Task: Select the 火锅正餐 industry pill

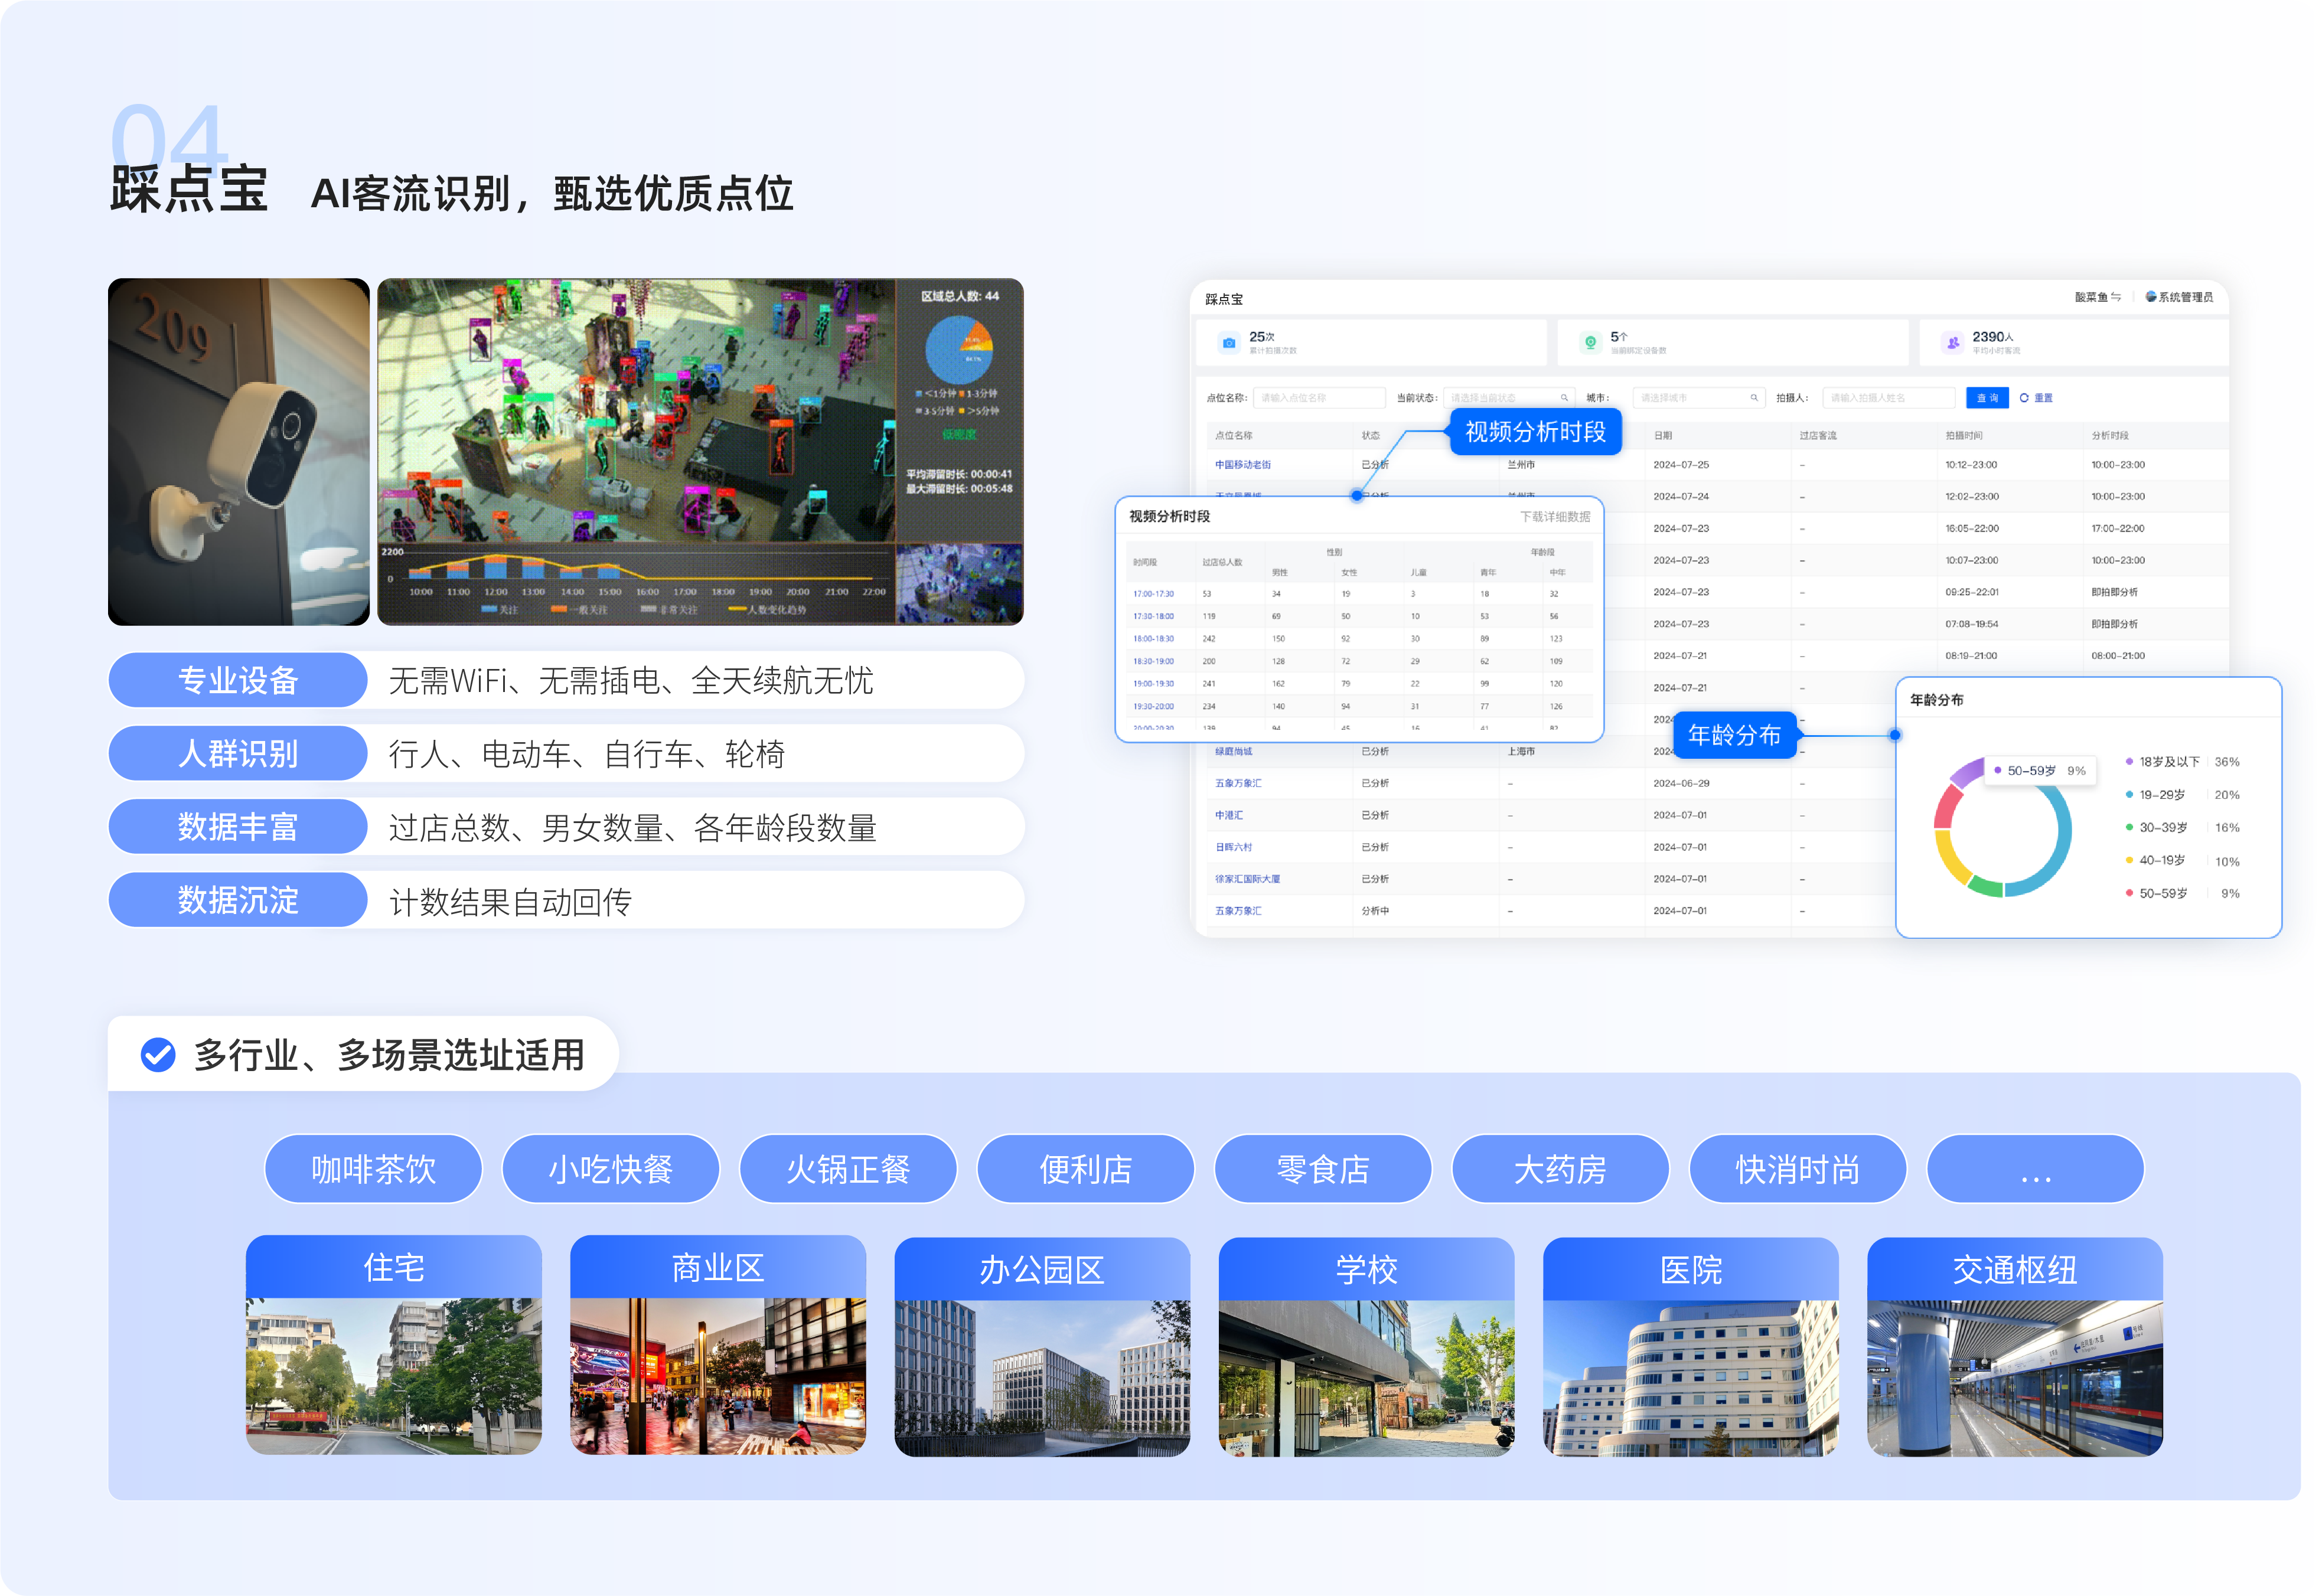Action: pos(848,1169)
